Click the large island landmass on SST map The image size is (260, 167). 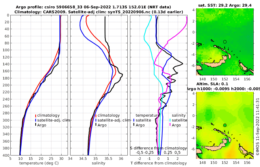coord(216,62)
